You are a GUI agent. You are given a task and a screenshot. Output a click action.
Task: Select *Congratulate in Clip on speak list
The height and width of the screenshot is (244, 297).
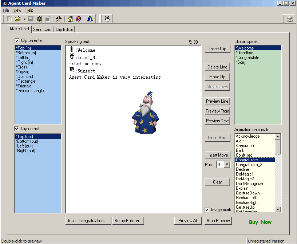tap(258, 58)
